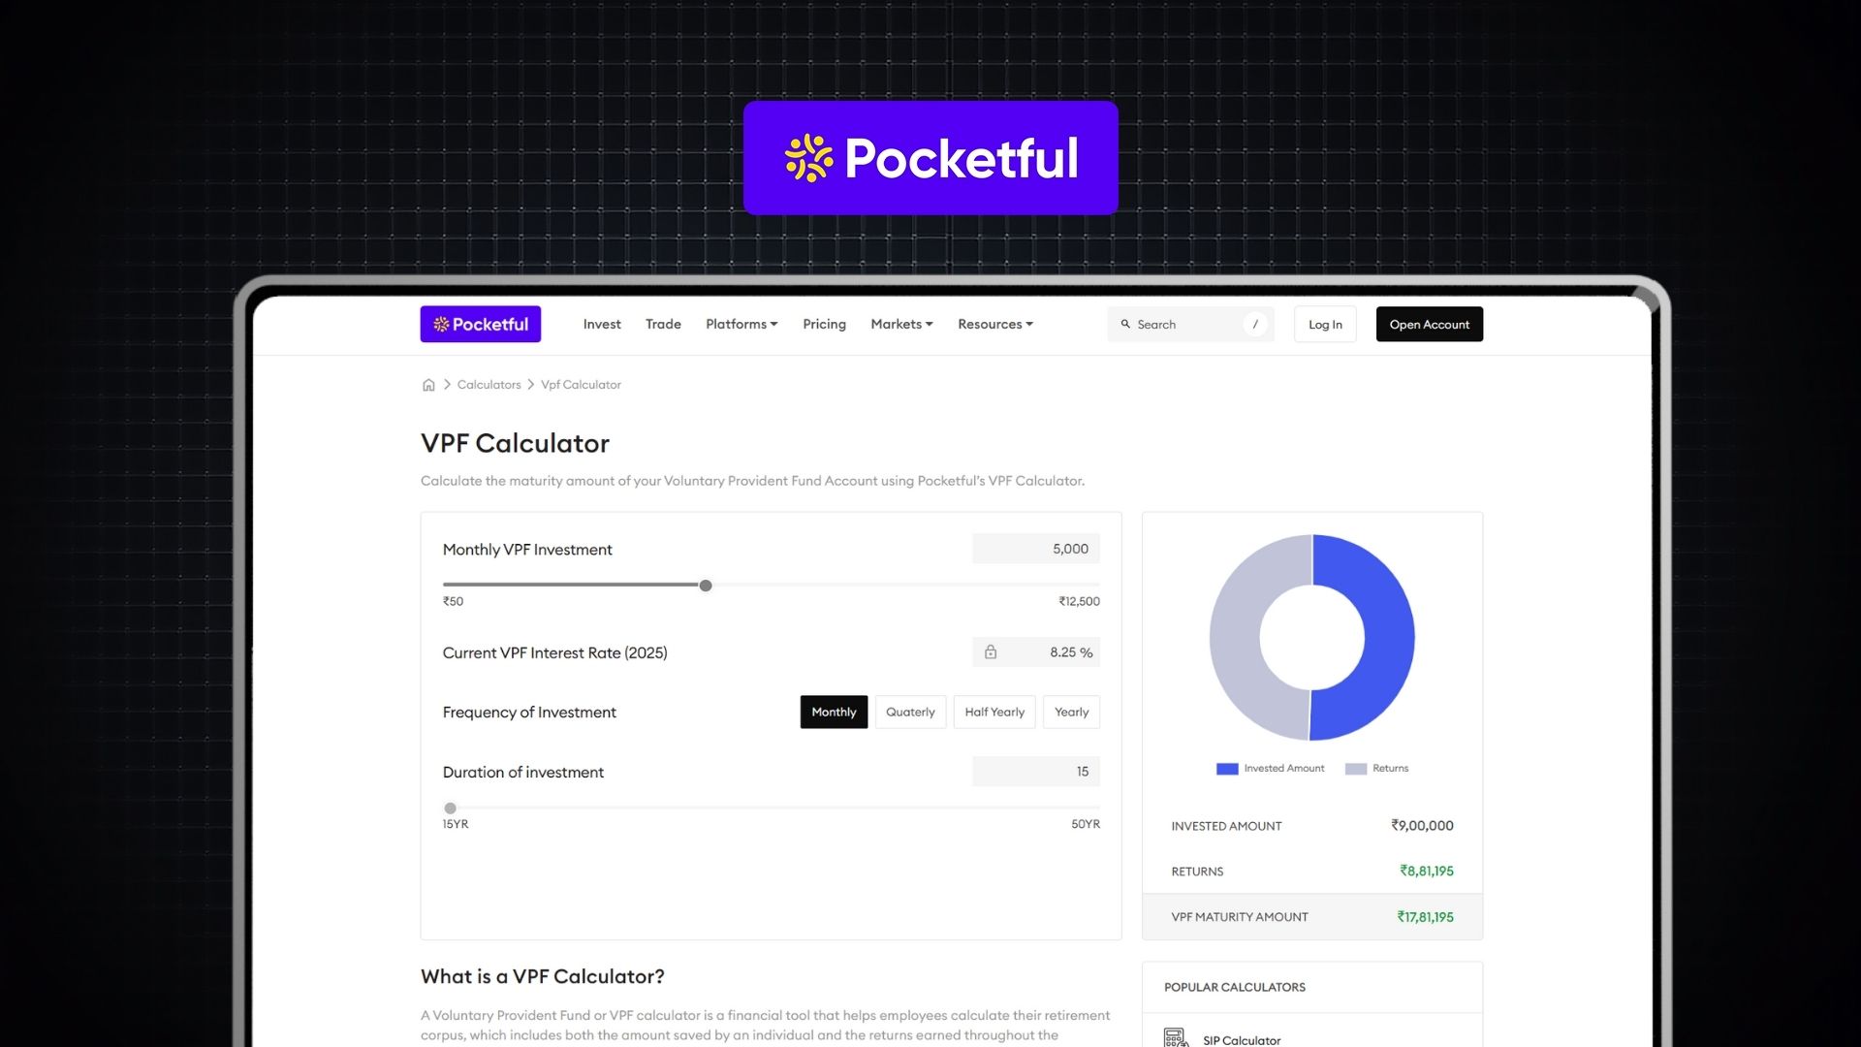Click the Log In button
The image size is (1861, 1047).
(1325, 325)
